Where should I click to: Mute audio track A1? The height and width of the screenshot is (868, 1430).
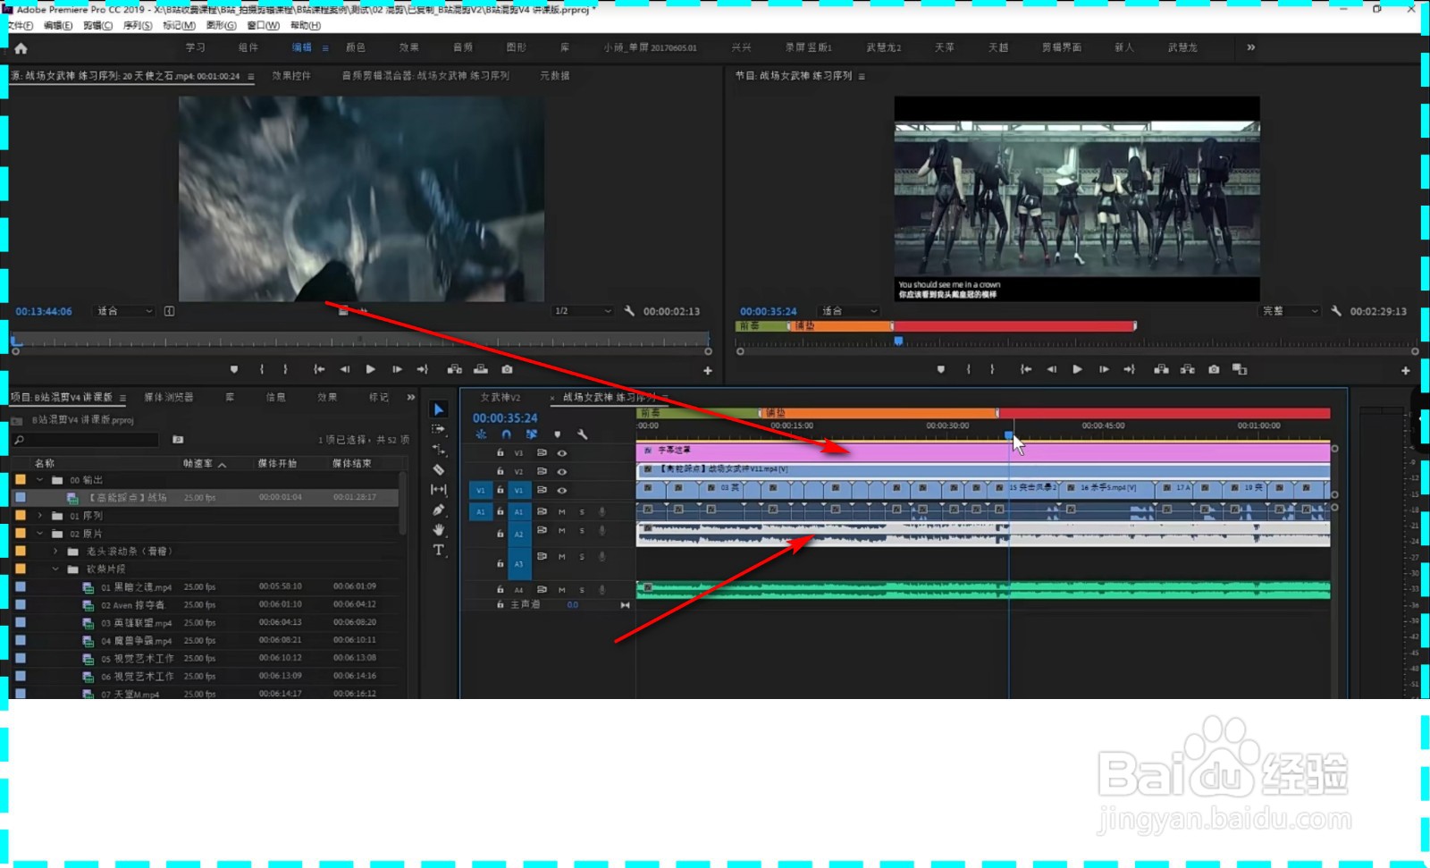pos(562,512)
